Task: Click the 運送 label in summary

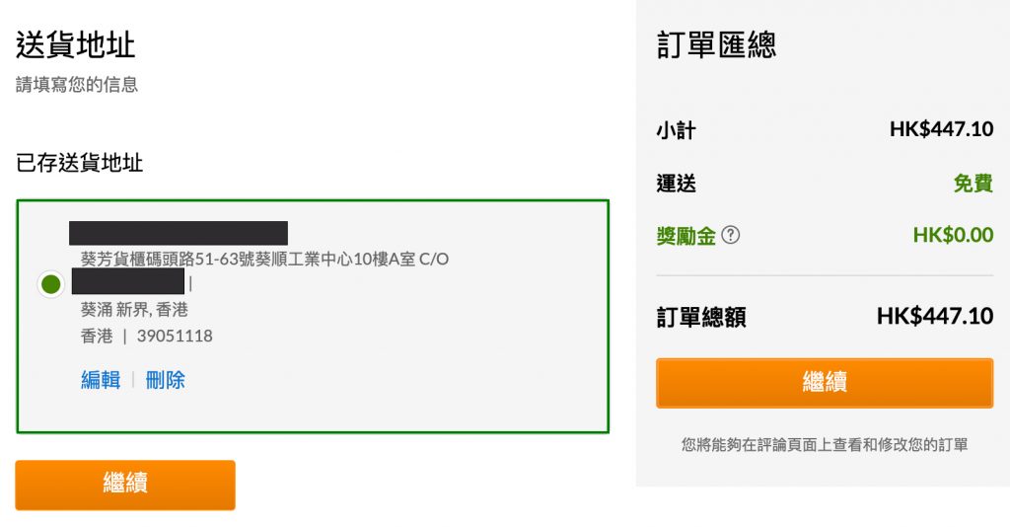Action: (677, 183)
